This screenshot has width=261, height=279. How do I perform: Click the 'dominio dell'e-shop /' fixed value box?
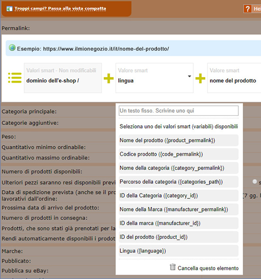(63, 78)
